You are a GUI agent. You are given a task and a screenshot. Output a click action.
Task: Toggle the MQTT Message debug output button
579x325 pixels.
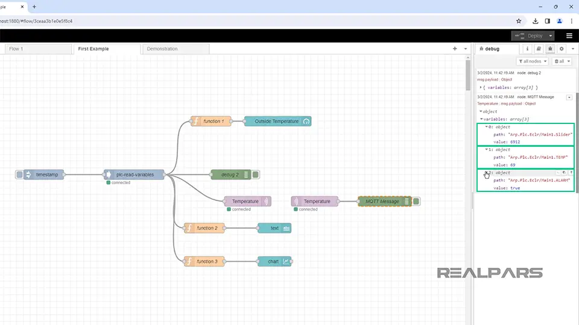coord(416,201)
